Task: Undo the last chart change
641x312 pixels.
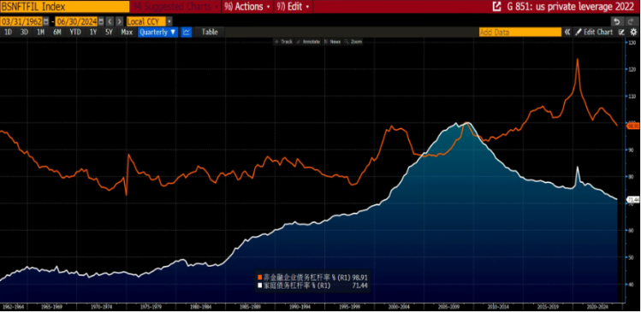Action: [x=617, y=21]
